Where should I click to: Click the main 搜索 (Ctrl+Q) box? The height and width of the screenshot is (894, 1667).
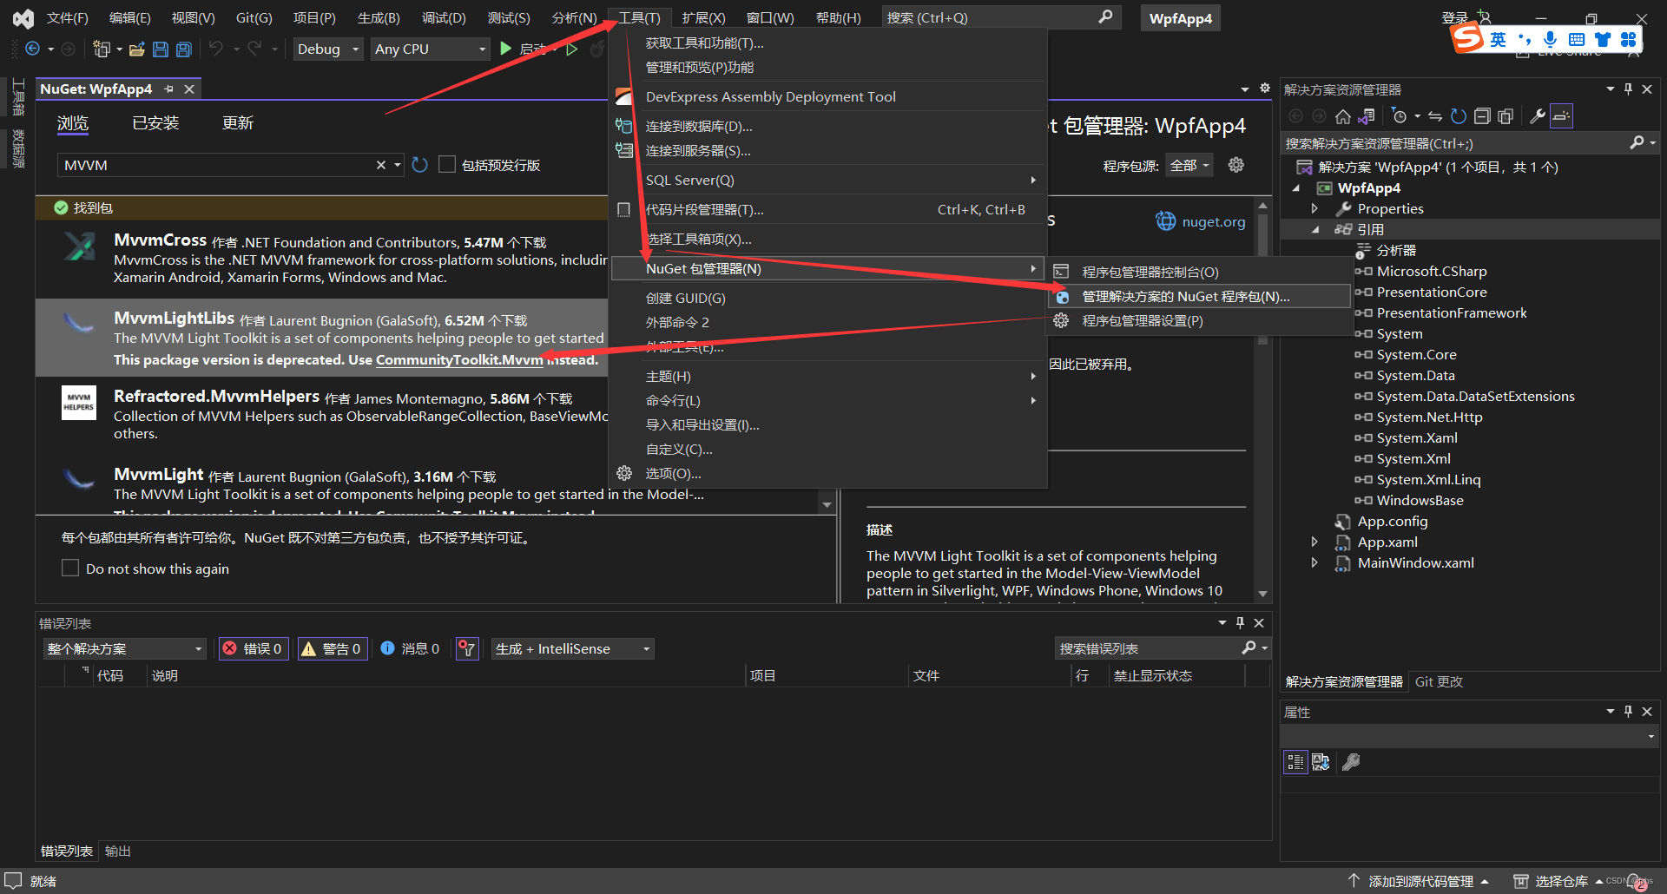point(1001,17)
